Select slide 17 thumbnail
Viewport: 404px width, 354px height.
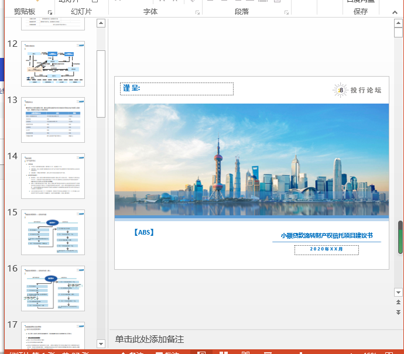coord(53,335)
